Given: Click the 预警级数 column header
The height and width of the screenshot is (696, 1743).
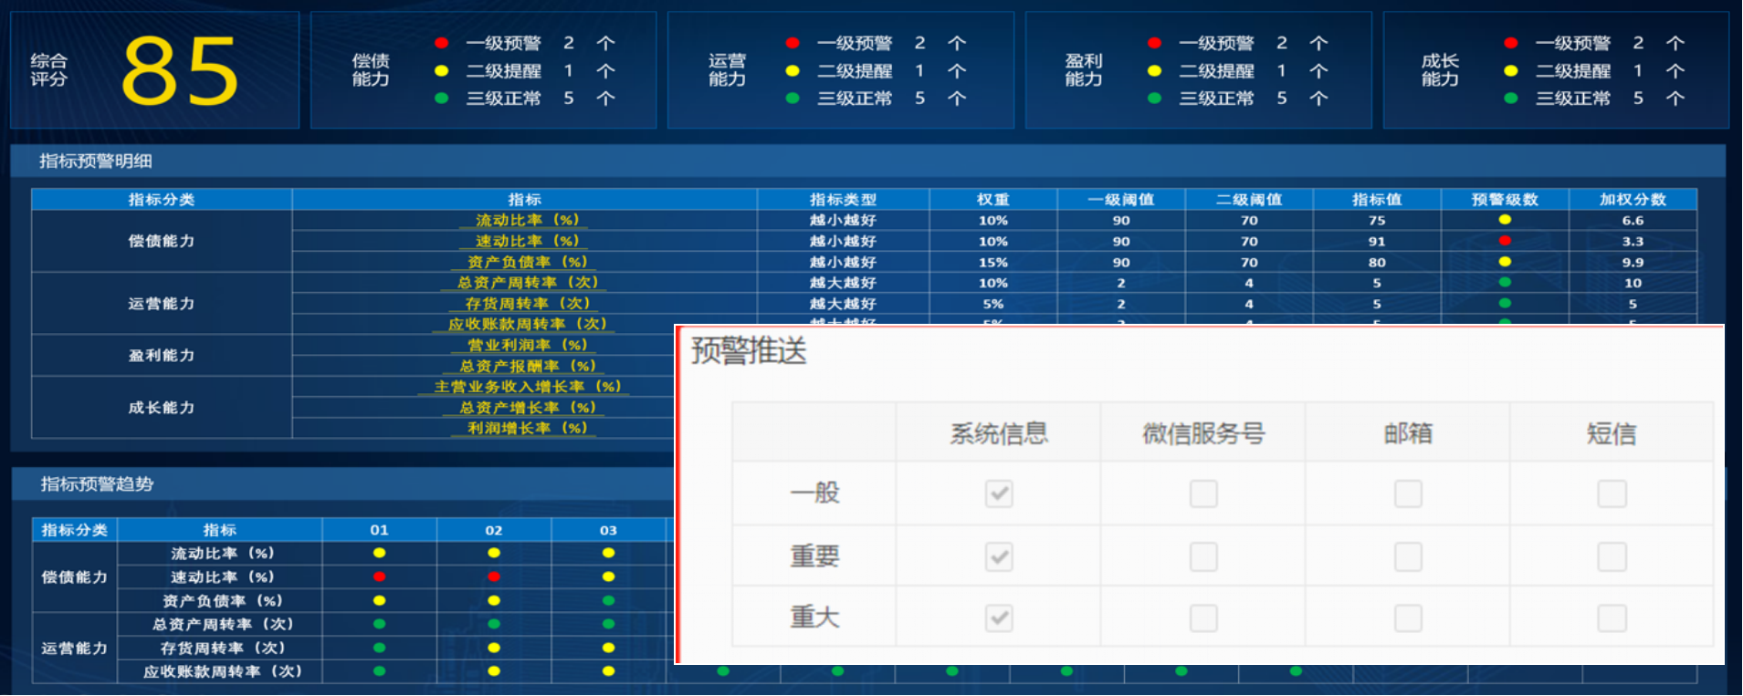Looking at the screenshot, I should point(1505,200).
